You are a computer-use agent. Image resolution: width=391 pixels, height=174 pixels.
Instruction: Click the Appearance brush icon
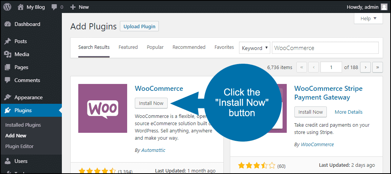8,97
